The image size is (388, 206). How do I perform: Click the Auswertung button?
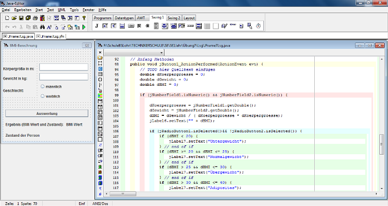tap(47, 114)
